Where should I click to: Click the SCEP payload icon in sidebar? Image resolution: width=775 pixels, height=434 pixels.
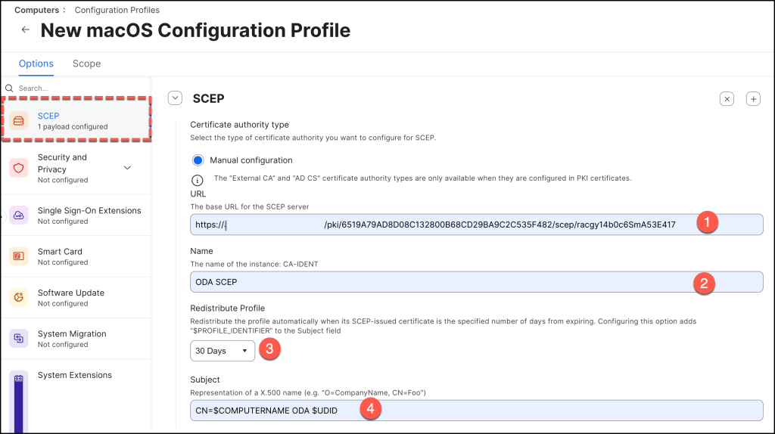[20, 121]
